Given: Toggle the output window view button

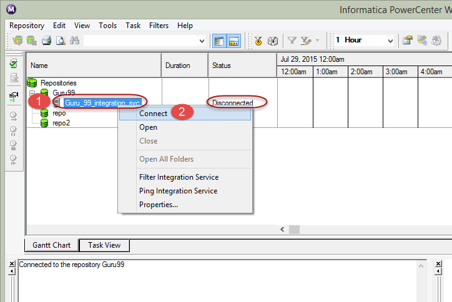Looking at the screenshot, I should tap(233, 41).
